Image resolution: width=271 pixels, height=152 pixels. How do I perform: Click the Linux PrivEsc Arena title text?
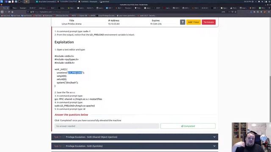click(72, 24)
